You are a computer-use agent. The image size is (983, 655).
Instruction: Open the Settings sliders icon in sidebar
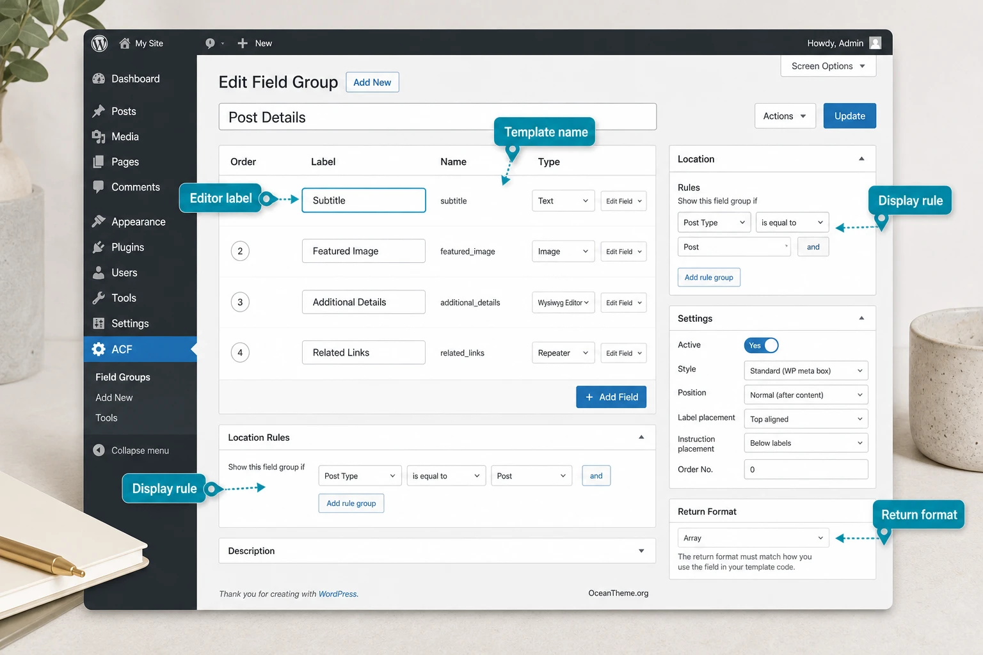tap(99, 324)
